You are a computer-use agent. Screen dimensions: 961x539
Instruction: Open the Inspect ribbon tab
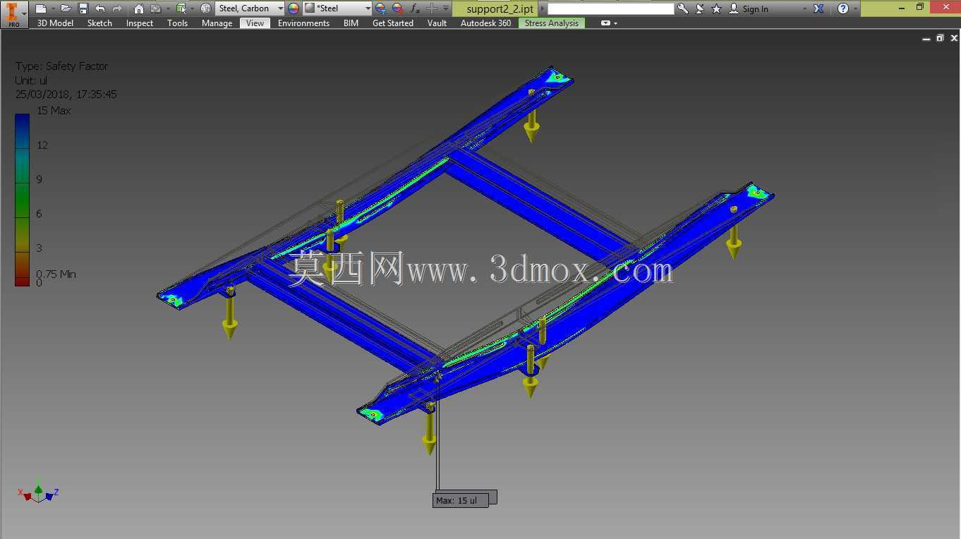pyautogui.click(x=140, y=23)
